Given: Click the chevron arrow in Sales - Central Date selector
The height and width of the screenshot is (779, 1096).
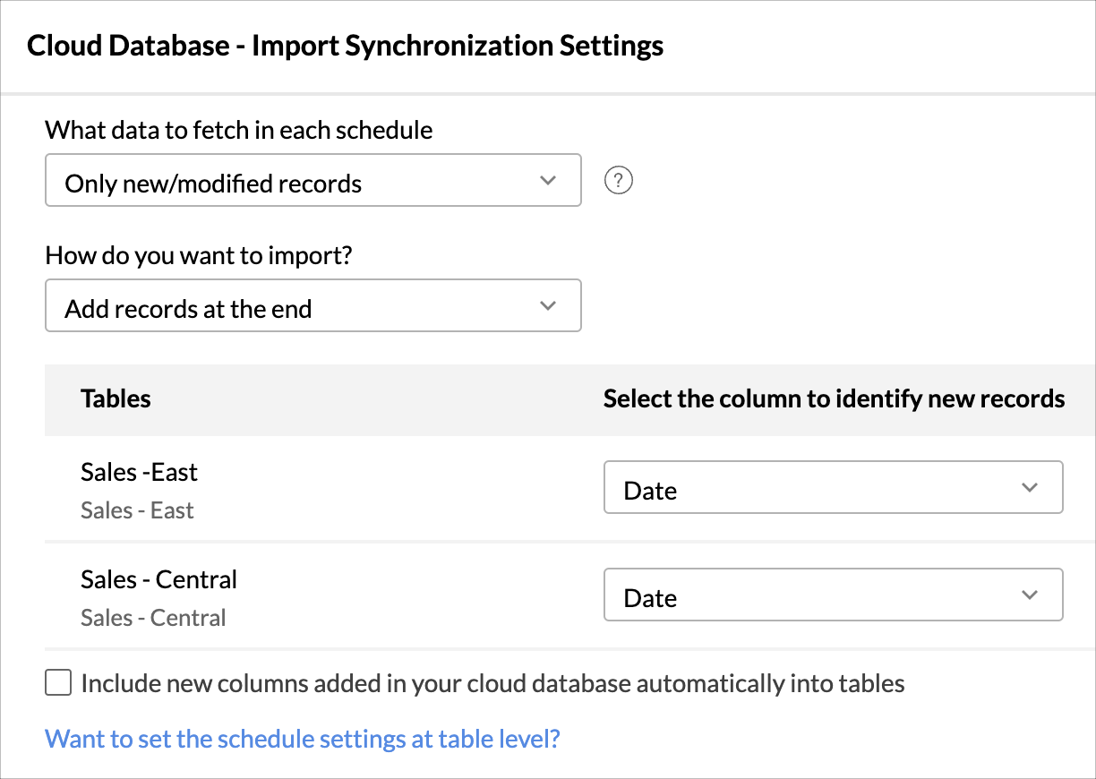Looking at the screenshot, I should [x=1030, y=595].
